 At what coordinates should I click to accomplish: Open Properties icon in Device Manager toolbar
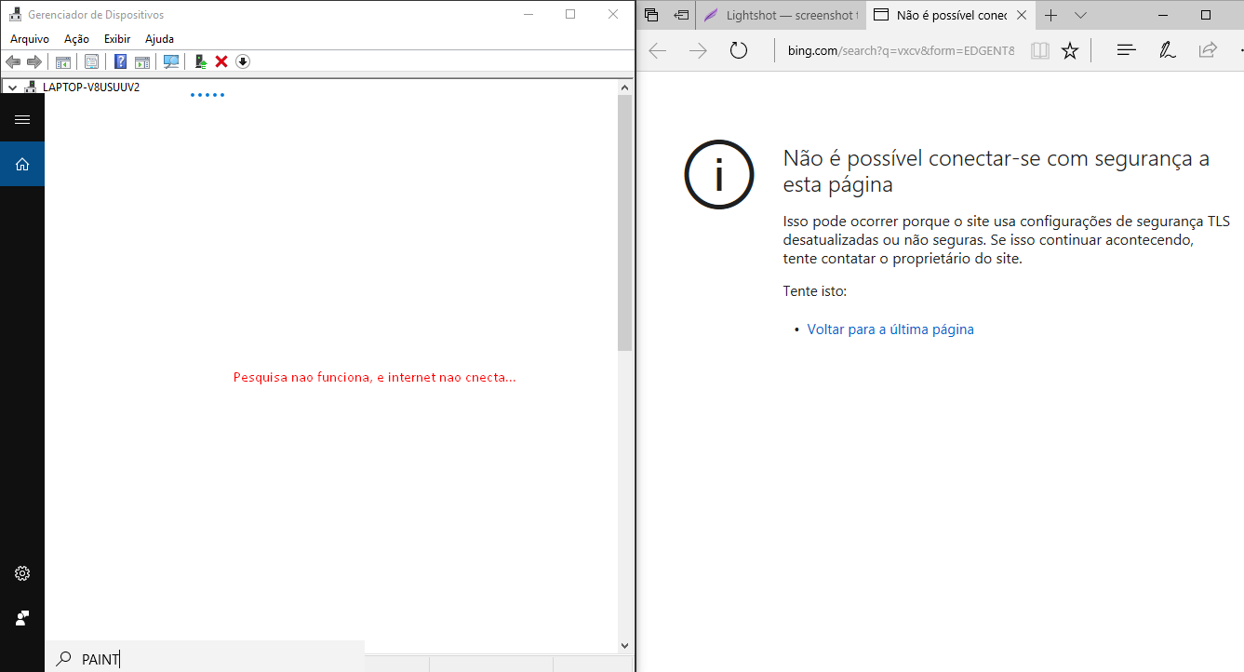(x=91, y=61)
